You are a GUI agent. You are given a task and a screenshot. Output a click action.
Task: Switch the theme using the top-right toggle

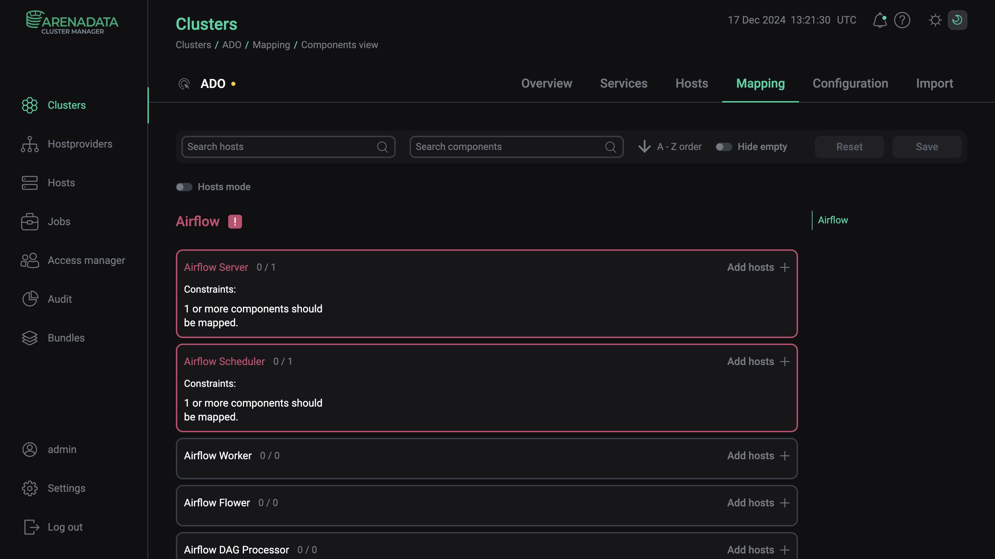click(958, 20)
